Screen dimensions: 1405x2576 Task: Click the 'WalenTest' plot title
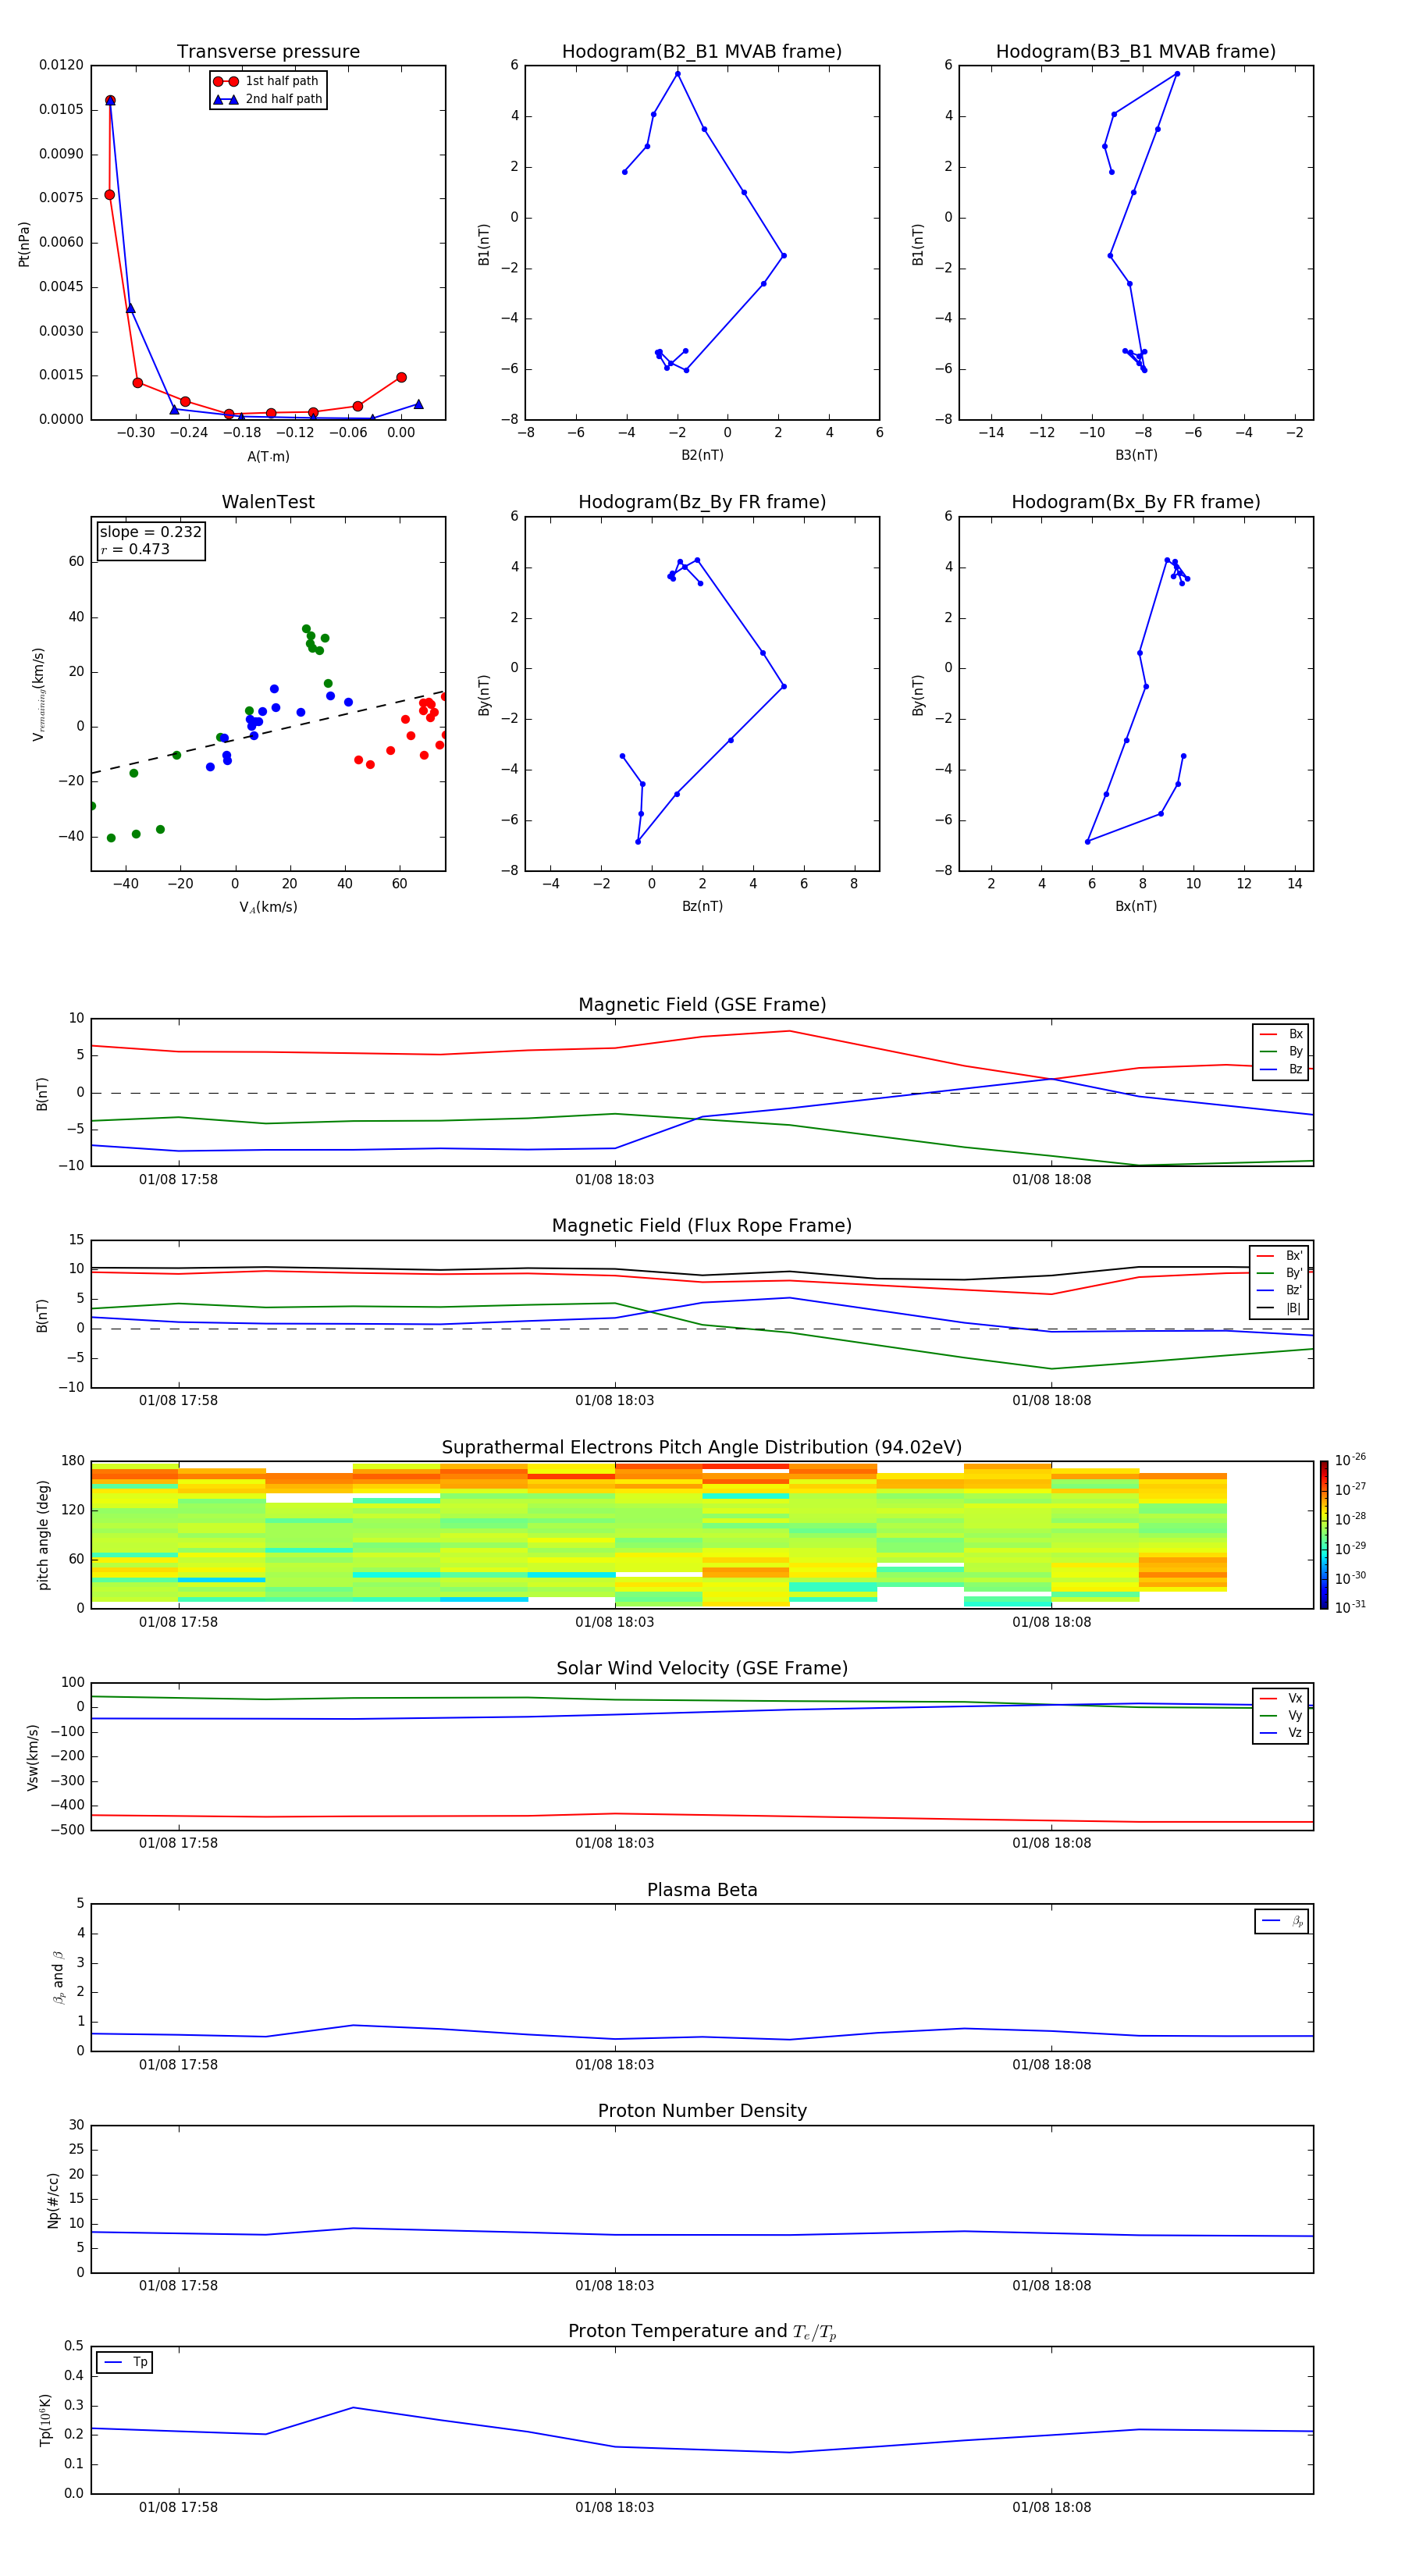pos(268,502)
